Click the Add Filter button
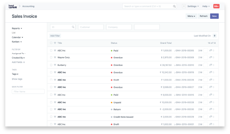This screenshot has height=134, width=230. [x=55, y=36]
